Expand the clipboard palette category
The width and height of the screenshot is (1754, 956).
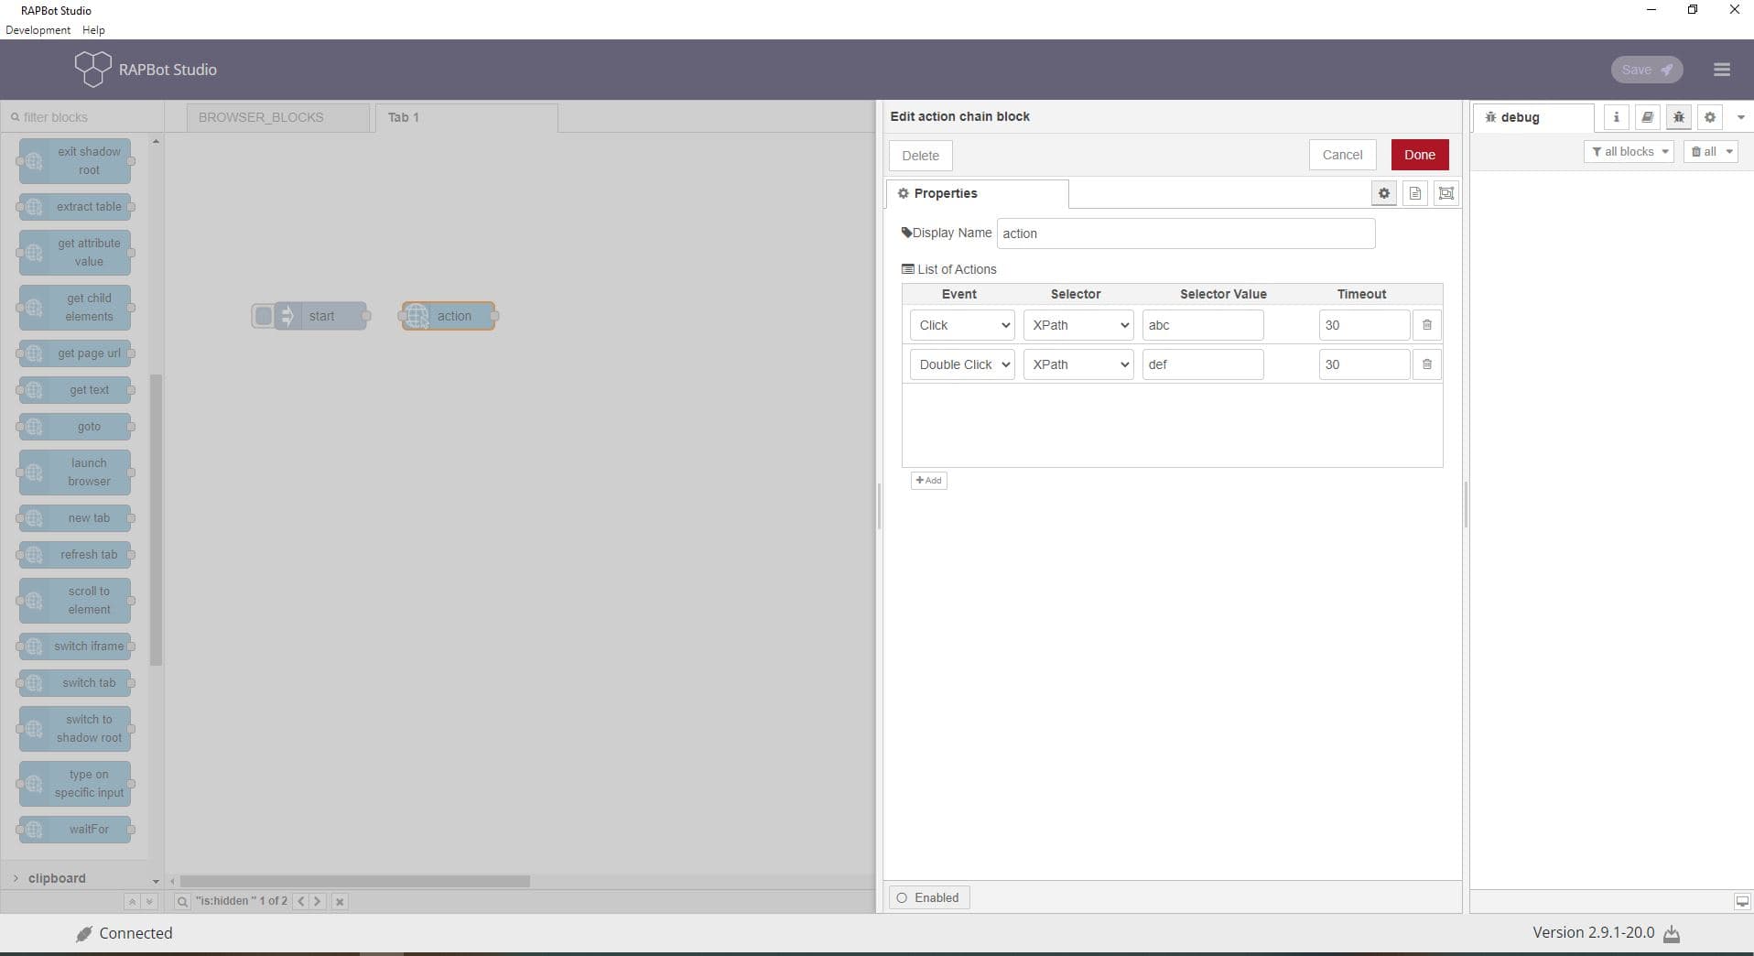57,878
